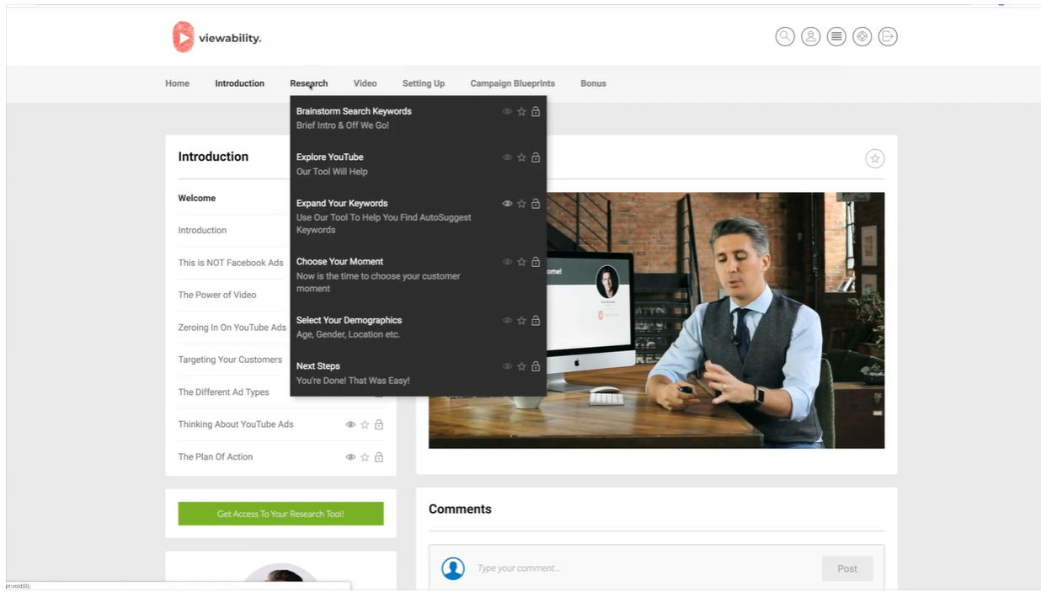Star The Plan Of Action lesson
This screenshot has width=1041, height=597.
click(365, 457)
